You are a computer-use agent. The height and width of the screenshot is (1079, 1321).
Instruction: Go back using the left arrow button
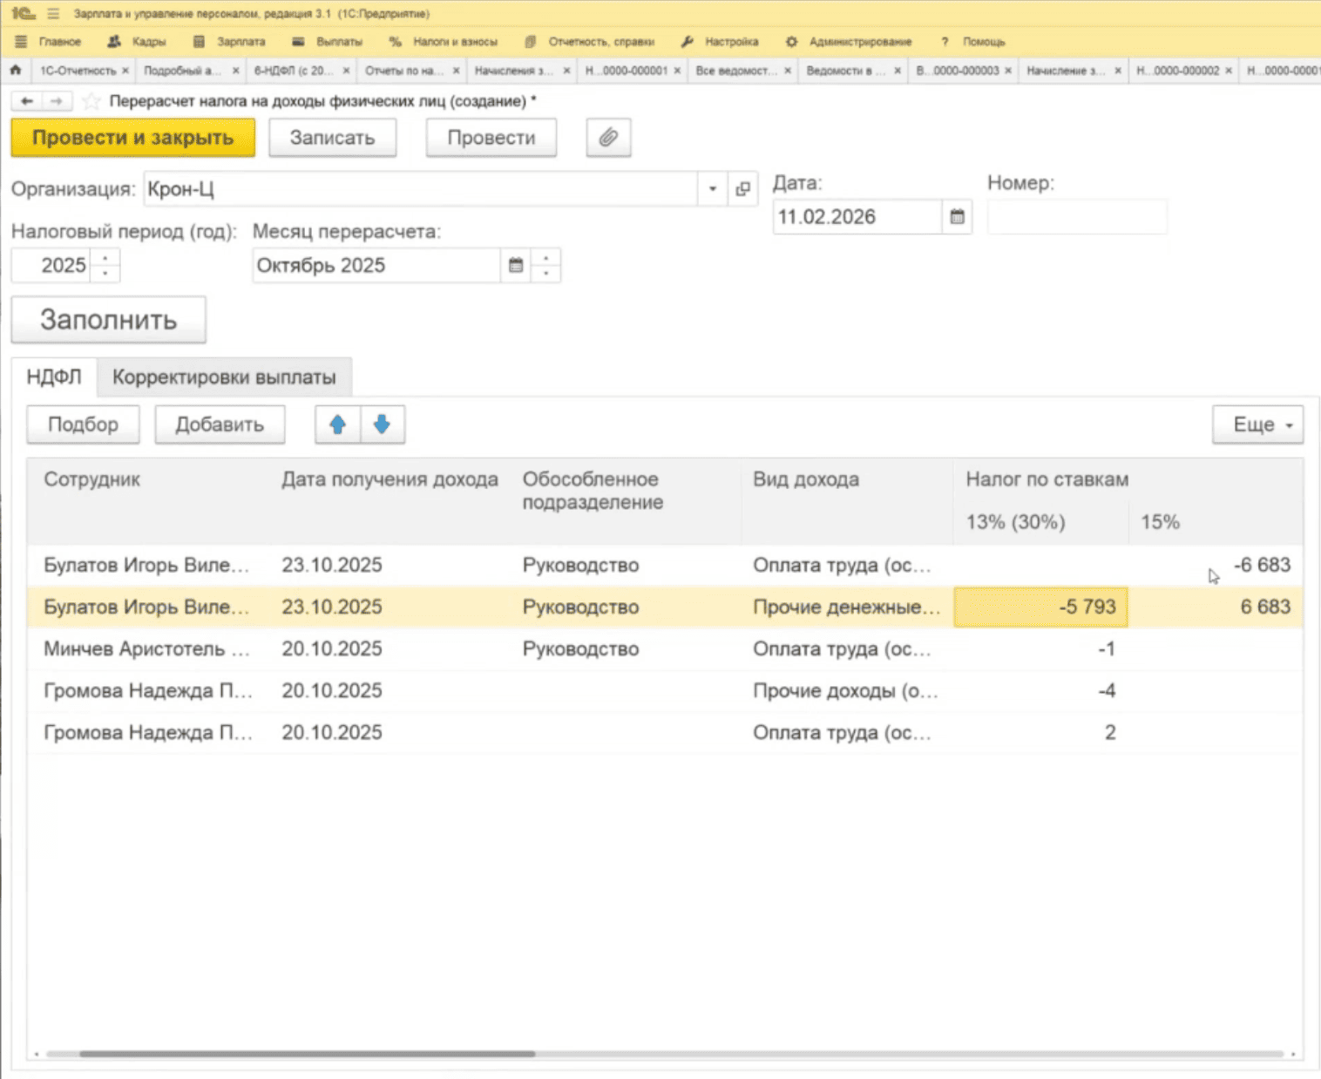pyautogui.click(x=27, y=101)
